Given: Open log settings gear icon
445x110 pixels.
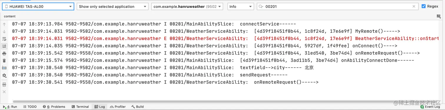Looking at the screenshot, I should tap(4, 75).
